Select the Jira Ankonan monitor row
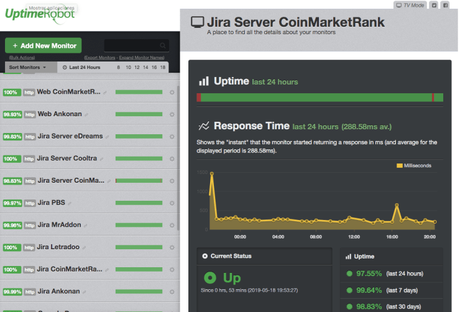Screen dimensions: 460x312 click(61, 291)
